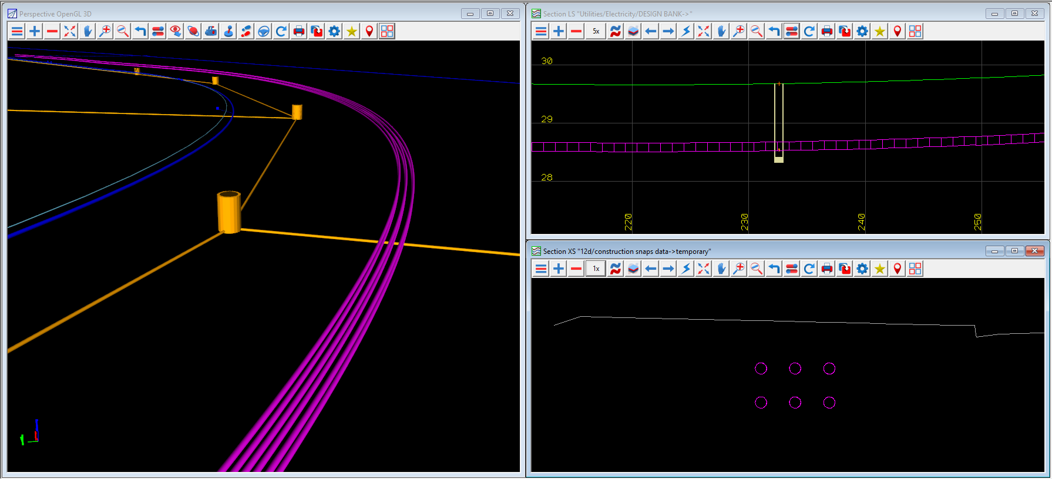Open the Section LS menu icon
Image resolution: width=1052 pixels, height=479 pixels.
[541, 31]
